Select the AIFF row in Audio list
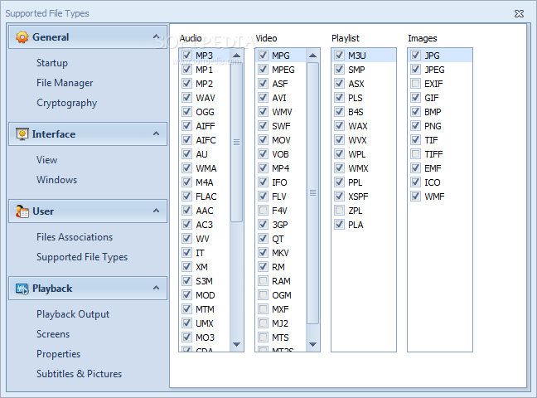537x398 pixels. click(205, 126)
